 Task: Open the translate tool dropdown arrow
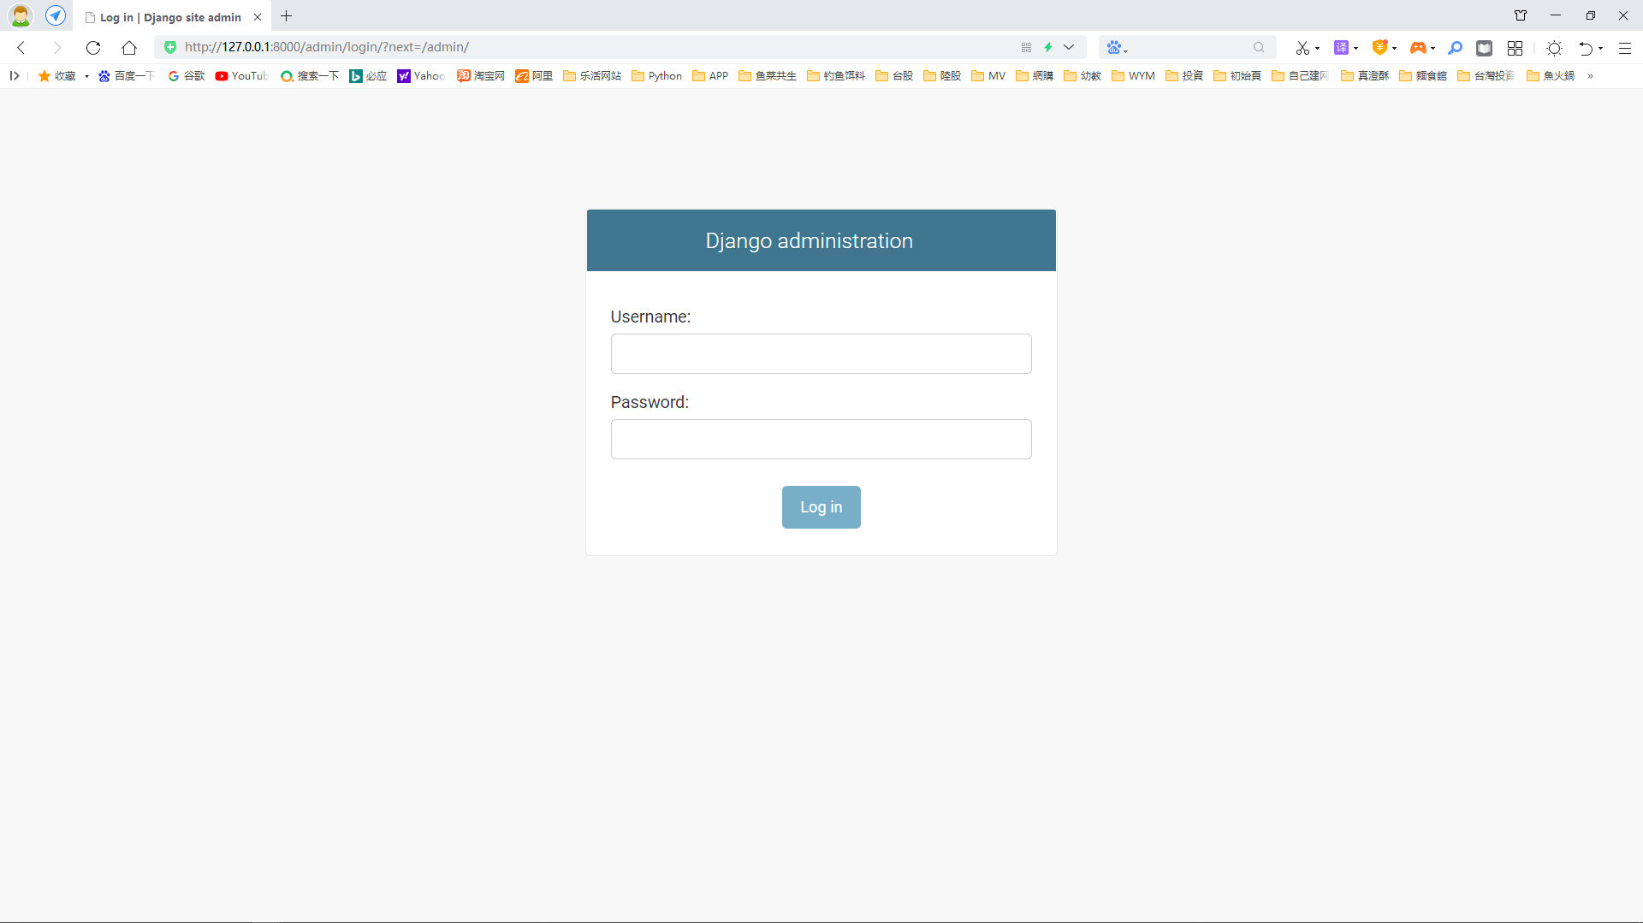click(1356, 49)
